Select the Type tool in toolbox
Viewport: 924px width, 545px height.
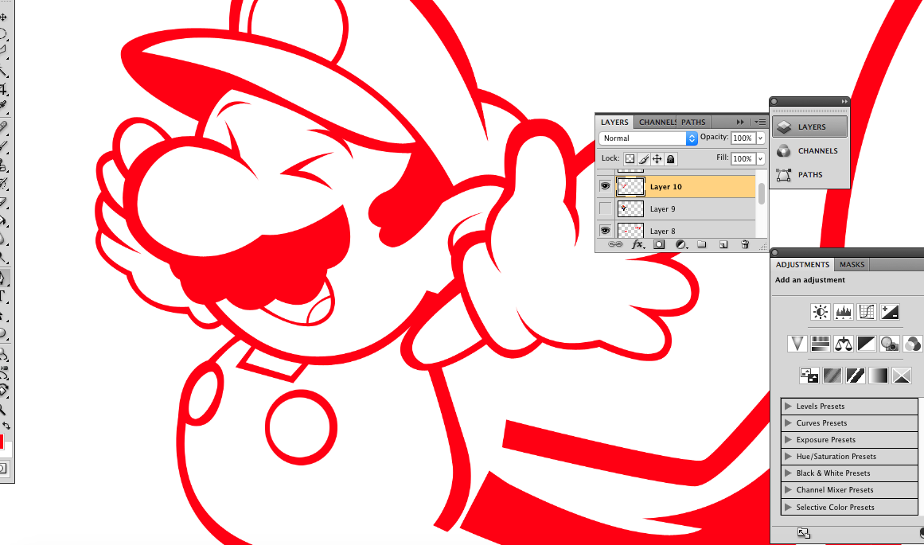pos(3,296)
